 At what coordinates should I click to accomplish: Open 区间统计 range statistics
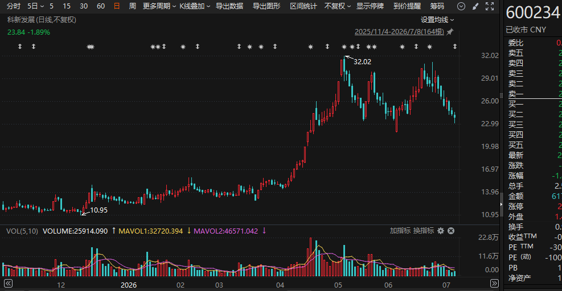pos(303,6)
